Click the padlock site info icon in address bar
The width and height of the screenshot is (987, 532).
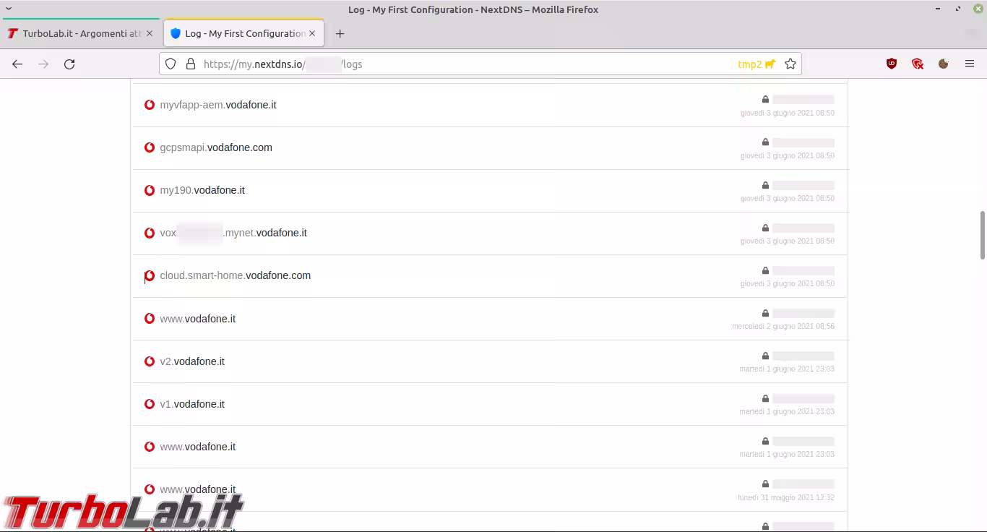click(191, 64)
